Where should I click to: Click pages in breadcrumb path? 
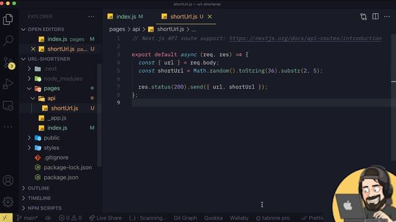(117, 29)
